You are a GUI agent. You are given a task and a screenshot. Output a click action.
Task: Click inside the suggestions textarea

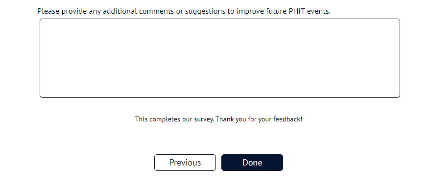coord(220,58)
